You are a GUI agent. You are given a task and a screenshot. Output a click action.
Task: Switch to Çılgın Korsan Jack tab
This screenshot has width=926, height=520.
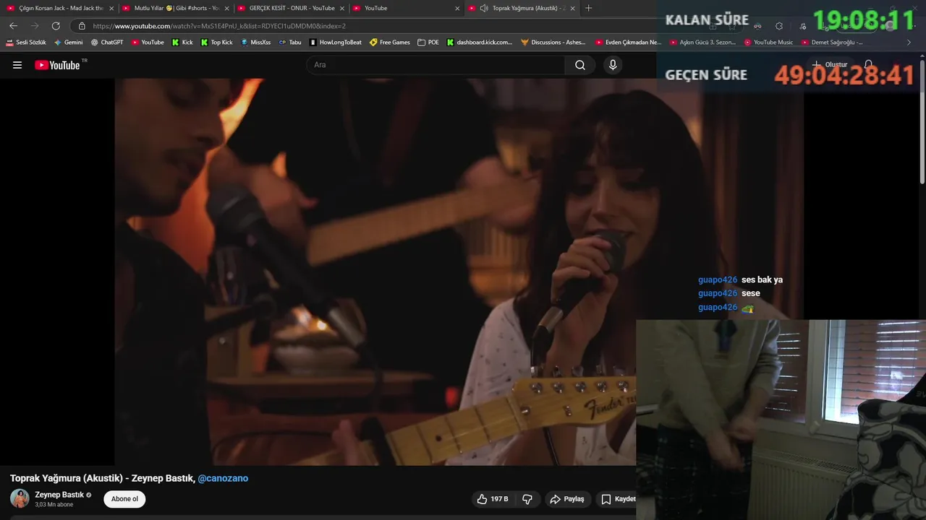tap(59, 8)
